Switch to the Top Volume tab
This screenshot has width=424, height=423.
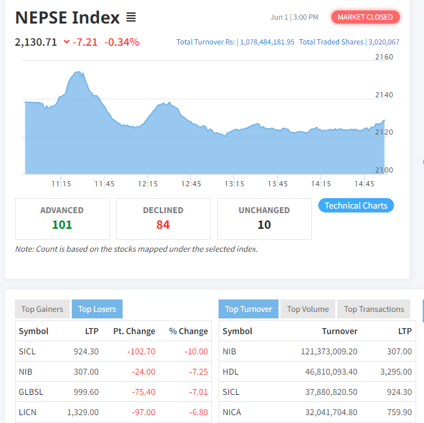[x=308, y=309]
